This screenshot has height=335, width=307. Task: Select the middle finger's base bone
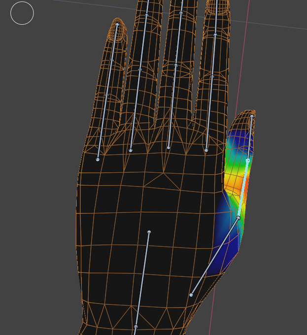point(172,106)
